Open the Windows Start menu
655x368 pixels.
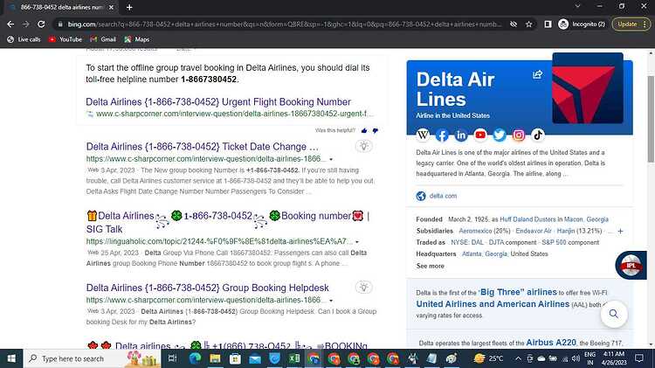(x=11, y=358)
